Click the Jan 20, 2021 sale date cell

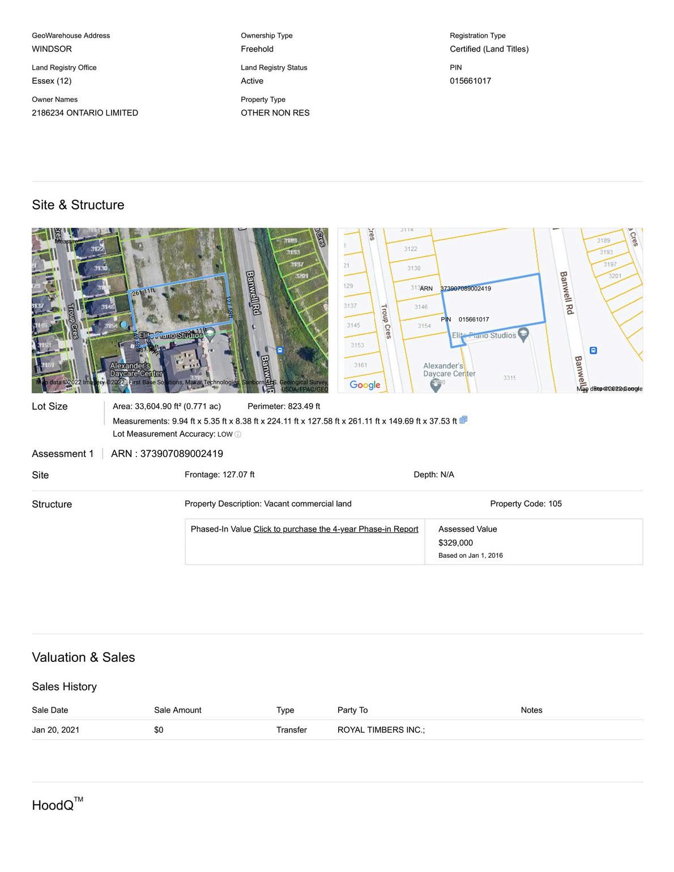tap(56, 730)
